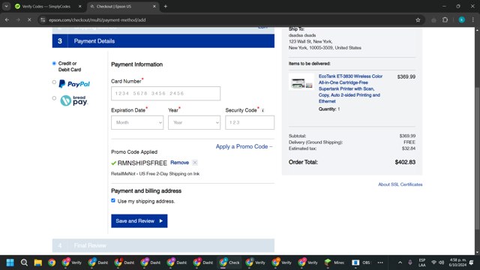
Task: Click the X icon next to Remove
Action: pyautogui.click(x=195, y=163)
